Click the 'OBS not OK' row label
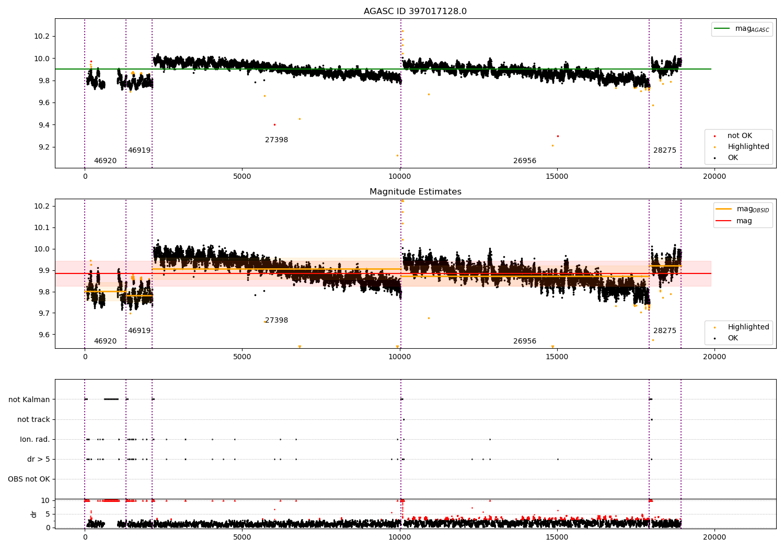Viewport: 784px width, 549px height. coord(29,479)
